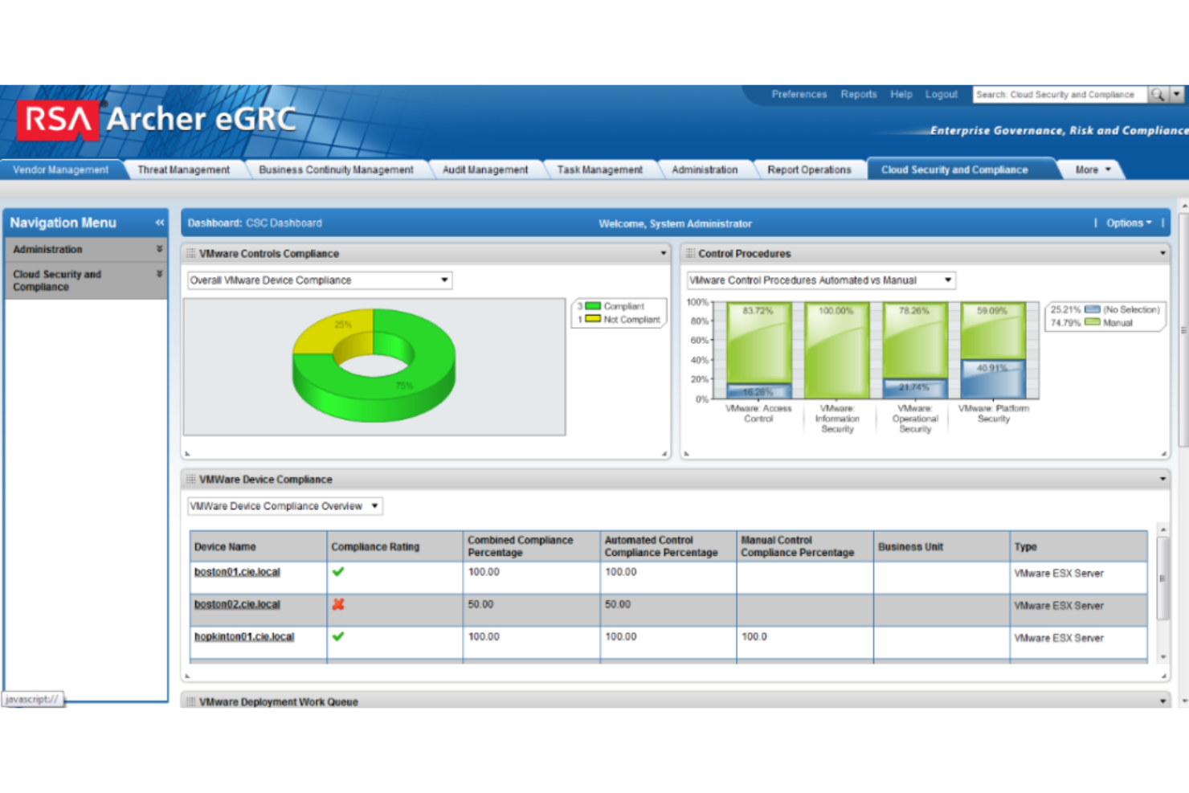Screen dimensions: 1189x793
Task: Click green check icon for boston01.cie.local
Action: [338, 572]
